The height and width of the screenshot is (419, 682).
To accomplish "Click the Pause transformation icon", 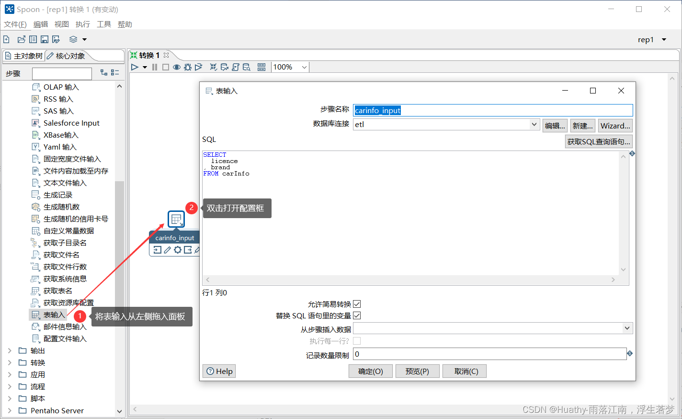I will click(x=155, y=67).
